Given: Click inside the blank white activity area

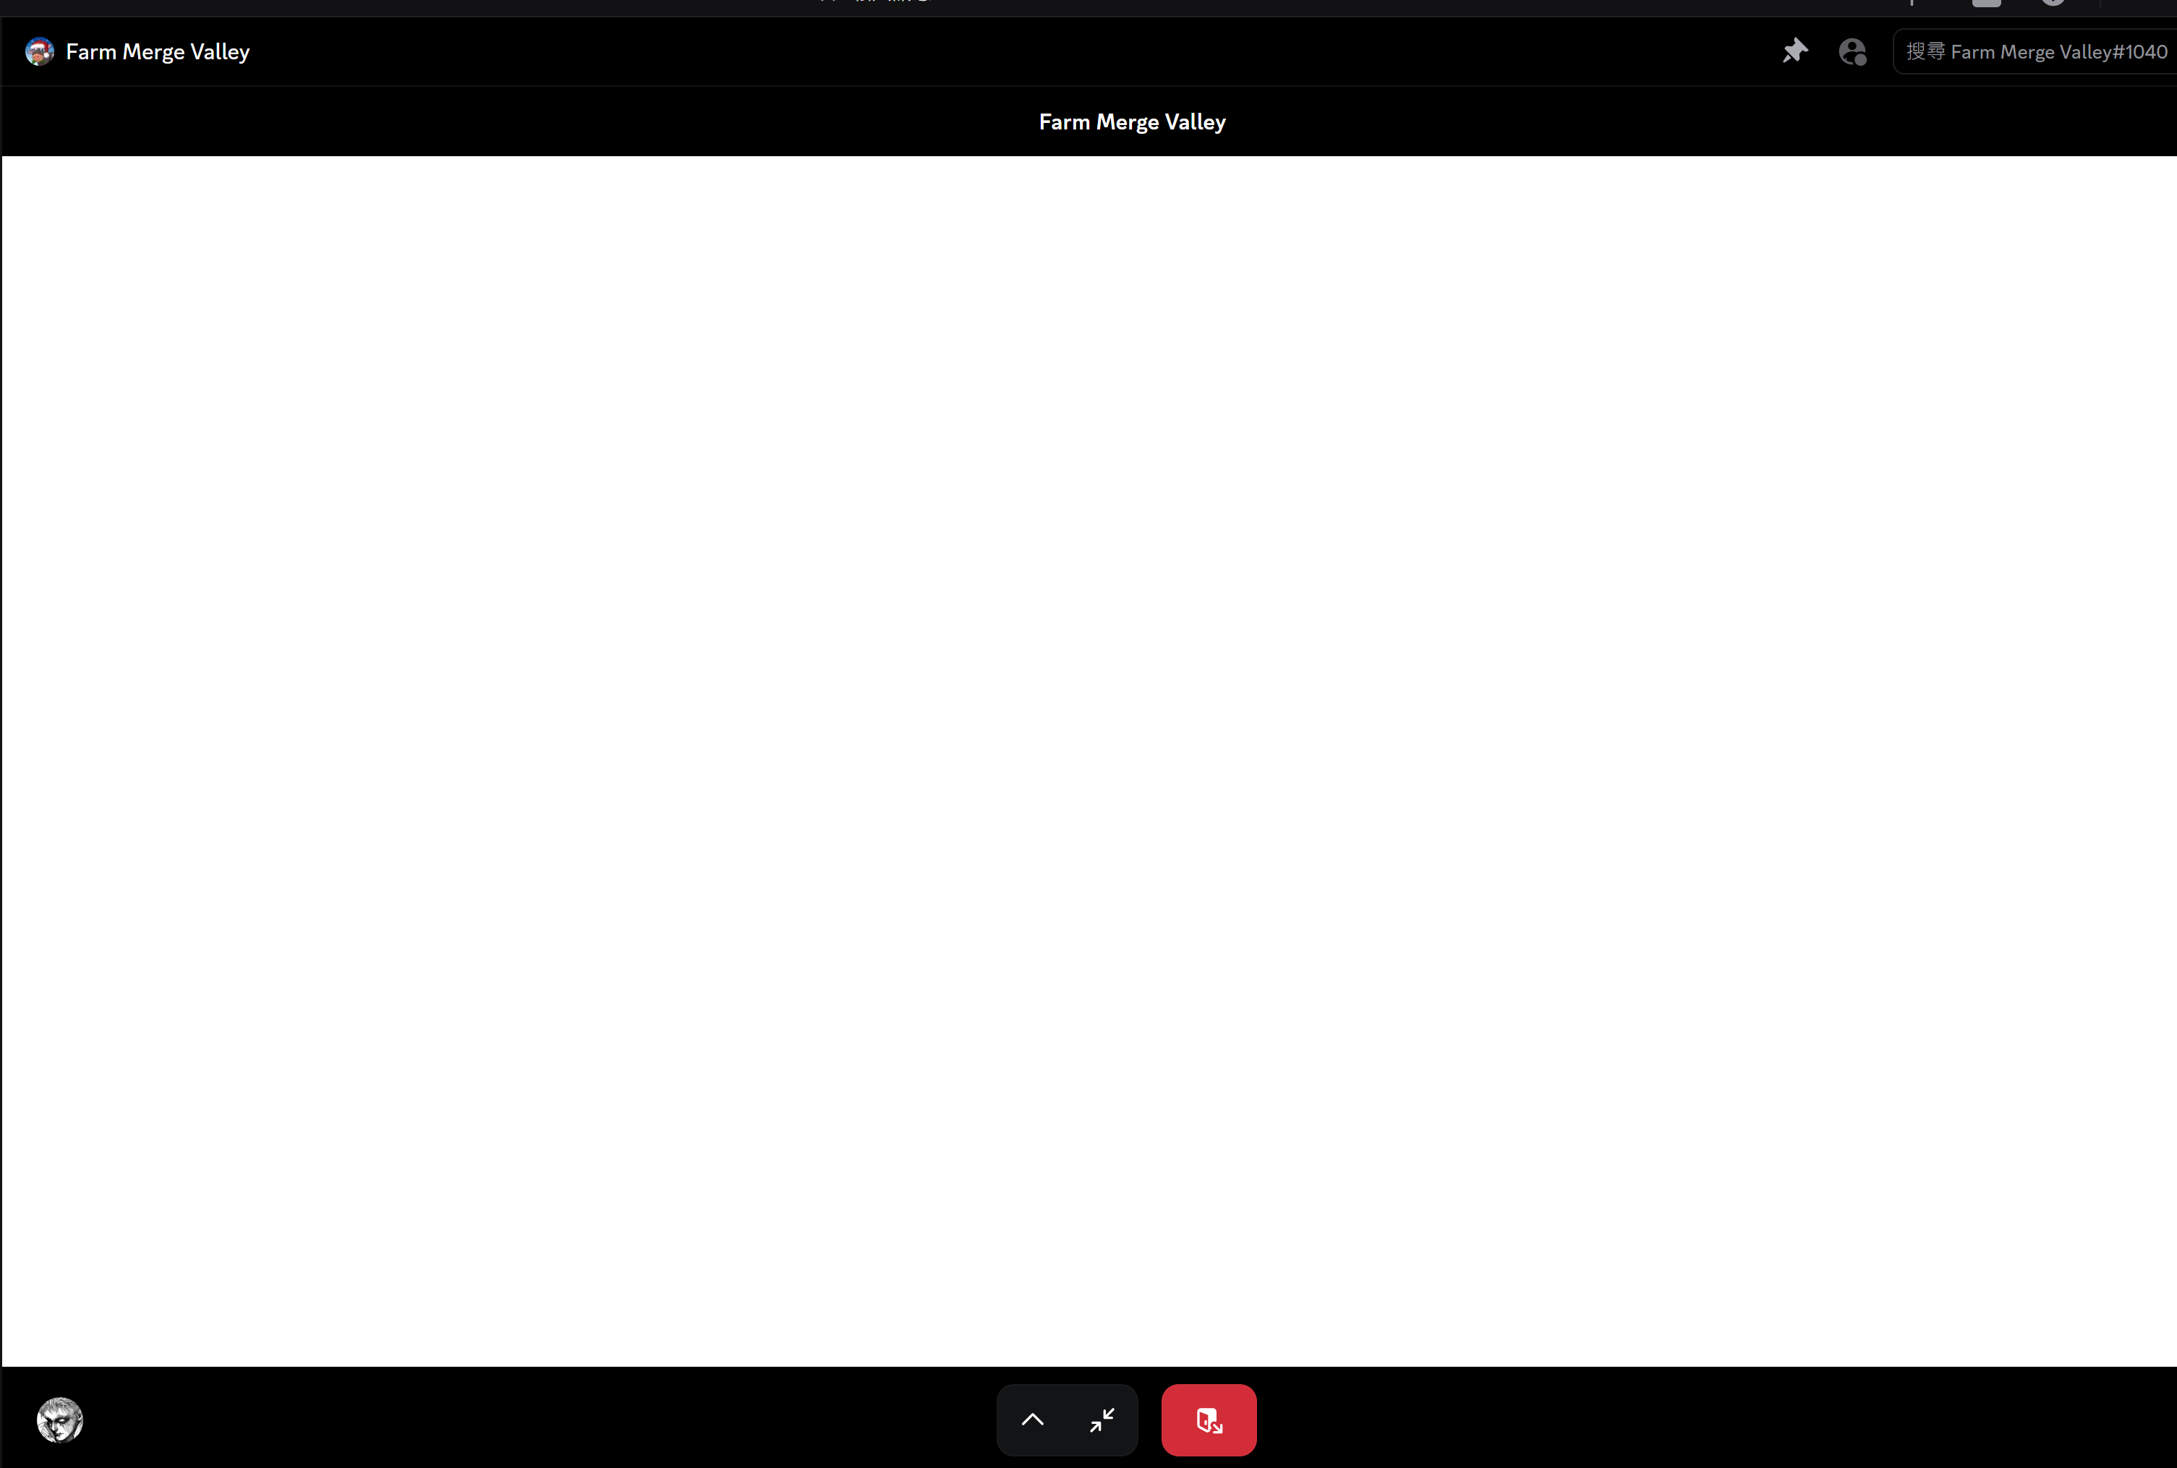Looking at the screenshot, I should tap(1088, 760).
